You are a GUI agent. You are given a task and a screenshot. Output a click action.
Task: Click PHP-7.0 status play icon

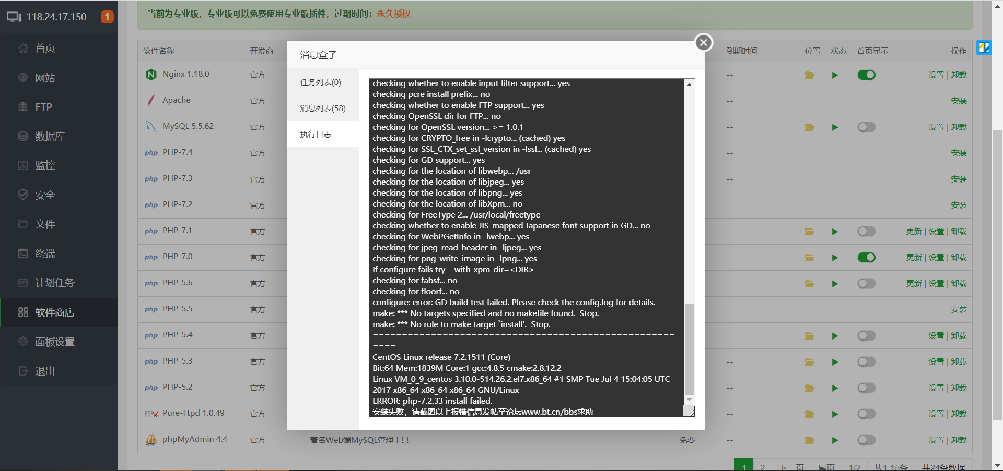click(x=835, y=258)
